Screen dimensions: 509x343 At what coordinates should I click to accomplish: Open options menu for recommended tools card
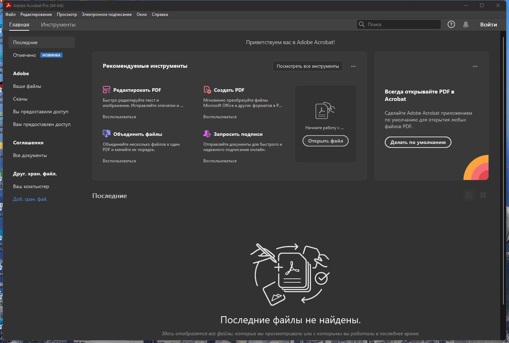click(353, 66)
